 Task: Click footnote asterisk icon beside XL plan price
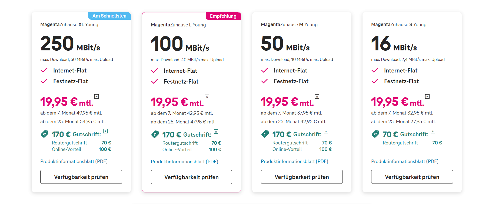click(97, 96)
